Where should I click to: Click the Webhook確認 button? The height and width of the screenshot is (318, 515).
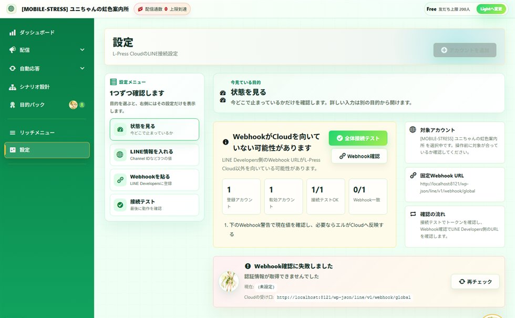pyautogui.click(x=359, y=156)
